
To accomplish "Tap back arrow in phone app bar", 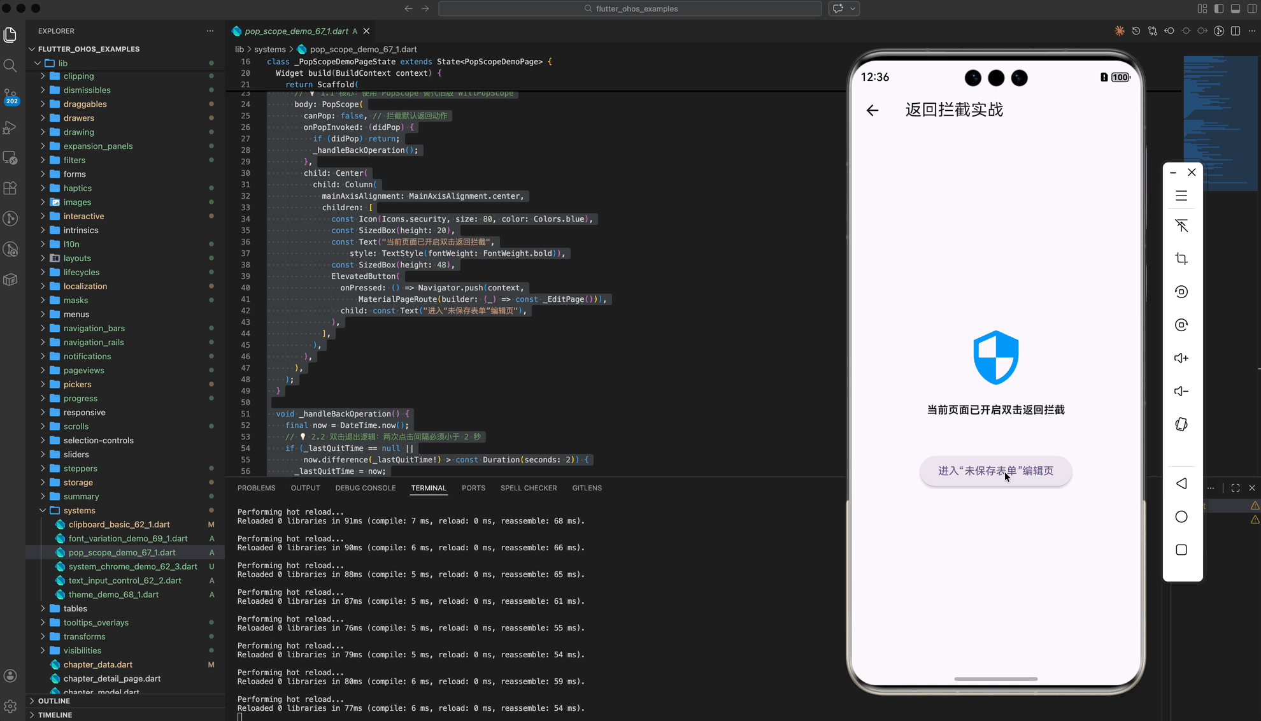I will [x=873, y=110].
